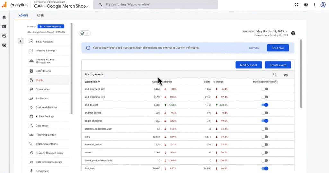329x173 pixels.
Task: Open the Help icon in top bar
Action: tap(306, 4)
